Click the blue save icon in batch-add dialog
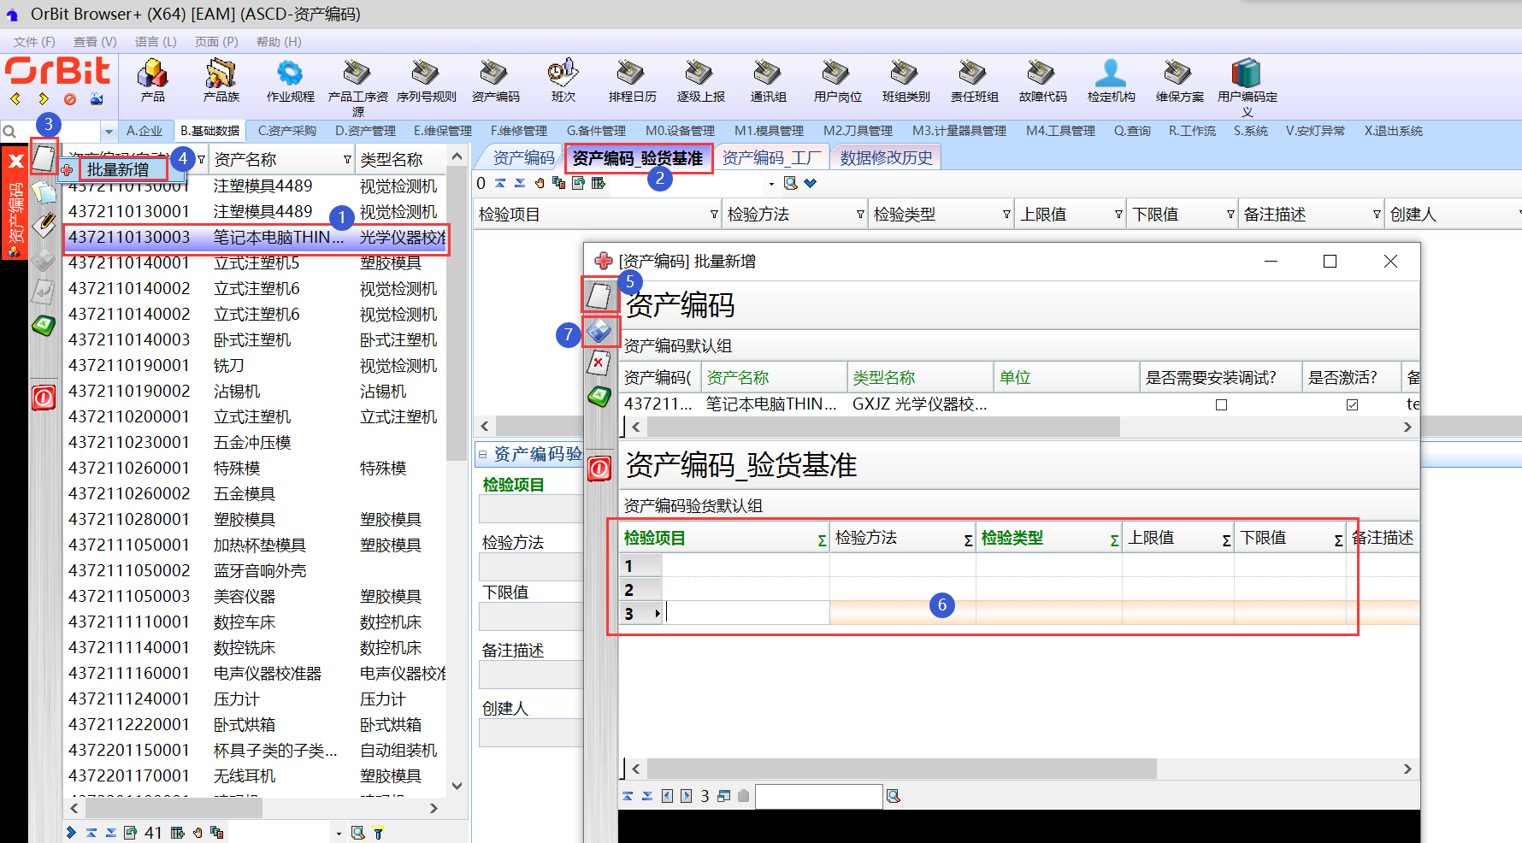The height and width of the screenshot is (843, 1522). (599, 331)
